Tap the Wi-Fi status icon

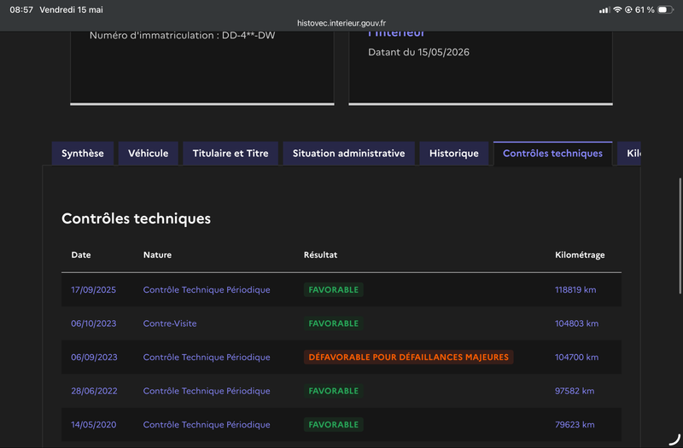click(617, 9)
